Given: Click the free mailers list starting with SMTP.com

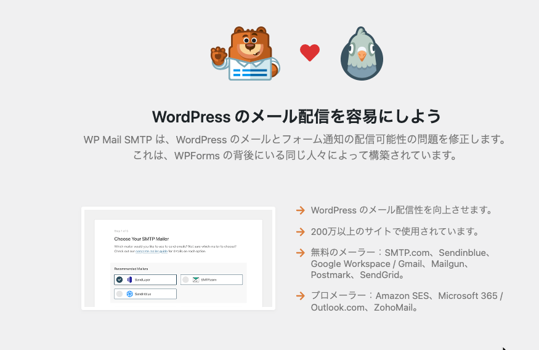Looking at the screenshot, I should [402, 263].
